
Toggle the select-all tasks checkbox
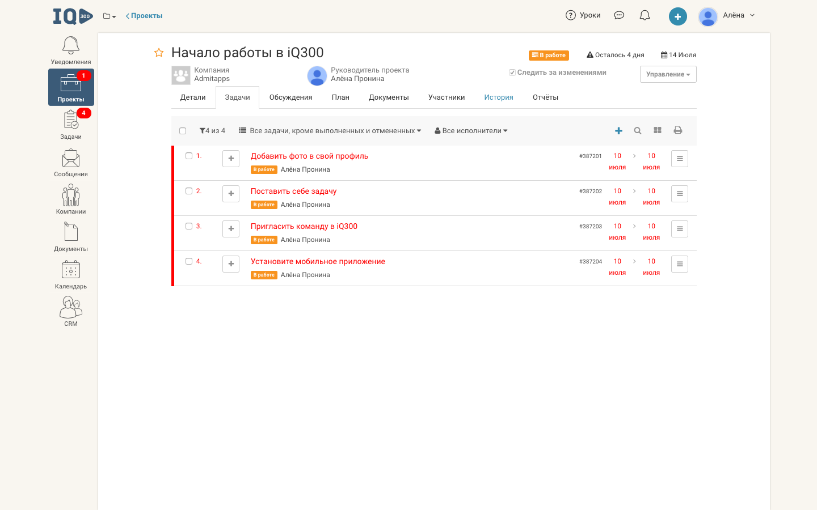(x=183, y=131)
